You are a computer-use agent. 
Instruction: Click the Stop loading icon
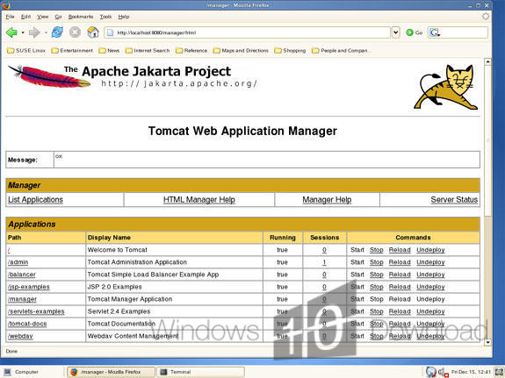tap(75, 32)
